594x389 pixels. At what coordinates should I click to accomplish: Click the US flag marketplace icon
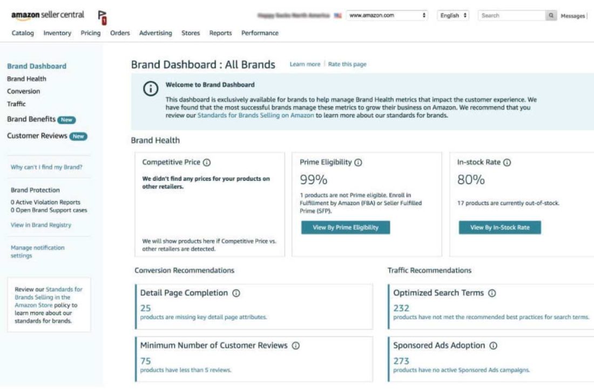338,16
